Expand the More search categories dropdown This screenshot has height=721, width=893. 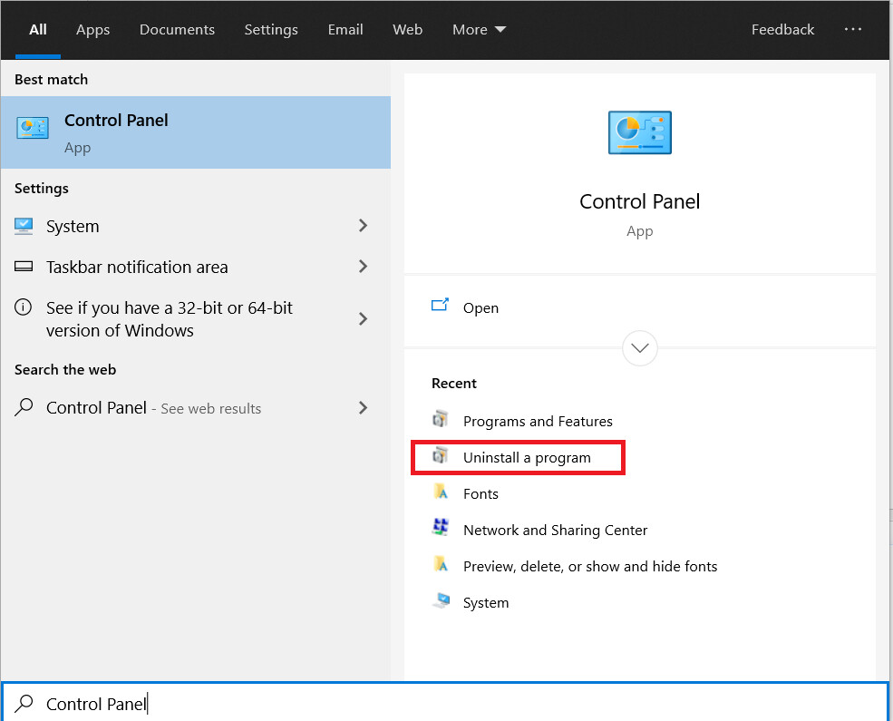(479, 29)
